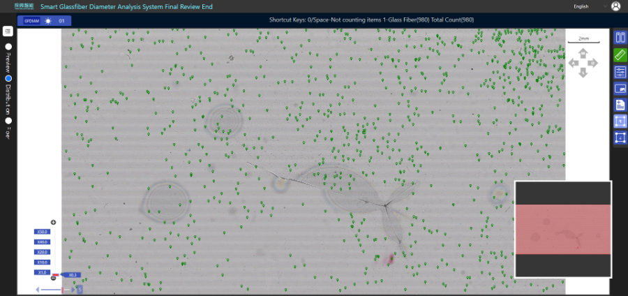Pan image right with D arrow
The image size is (628, 296).
click(593, 63)
